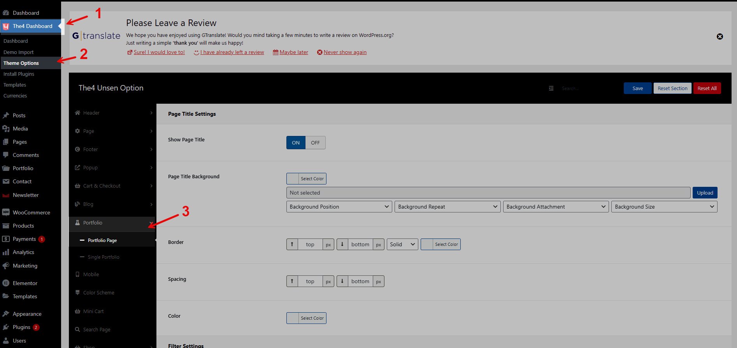Image resolution: width=737 pixels, height=348 pixels.
Task: Click the Users person icon
Action: pos(6,341)
